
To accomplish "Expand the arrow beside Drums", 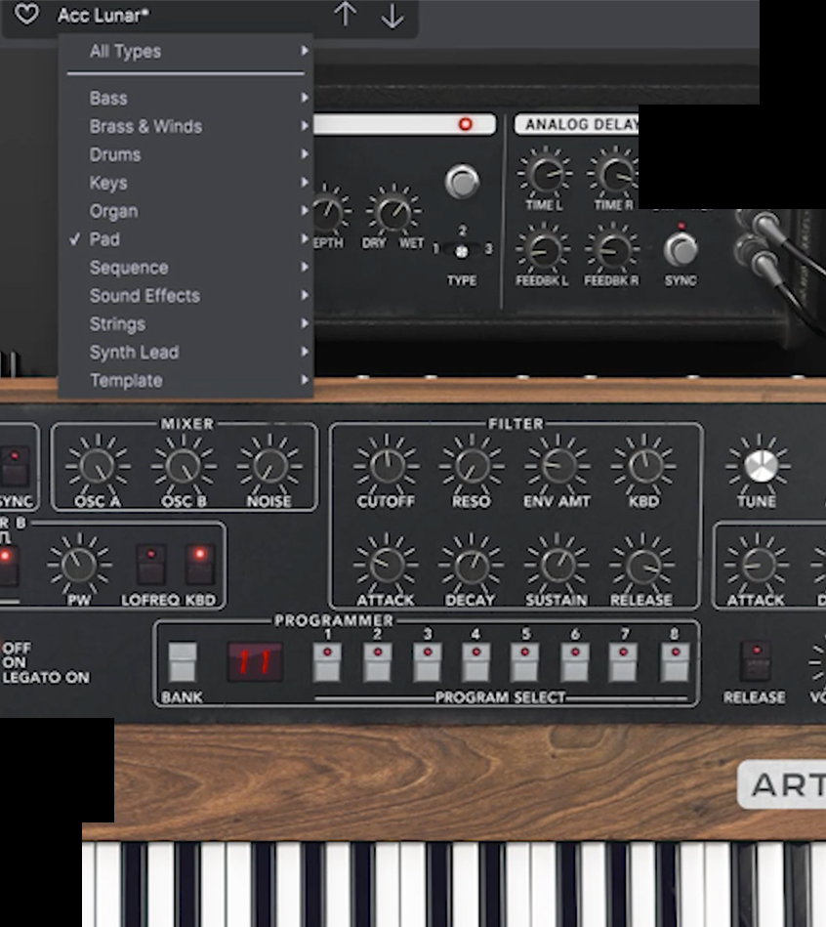I will [x=305, y=153].
